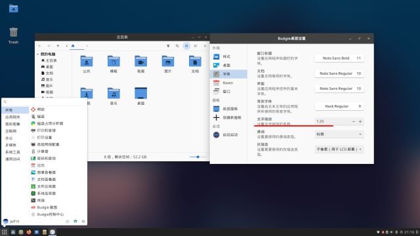Click the Noto Sans Bold font button
Image resolution: width=420 pixels, height=236 pixels.
339,58
